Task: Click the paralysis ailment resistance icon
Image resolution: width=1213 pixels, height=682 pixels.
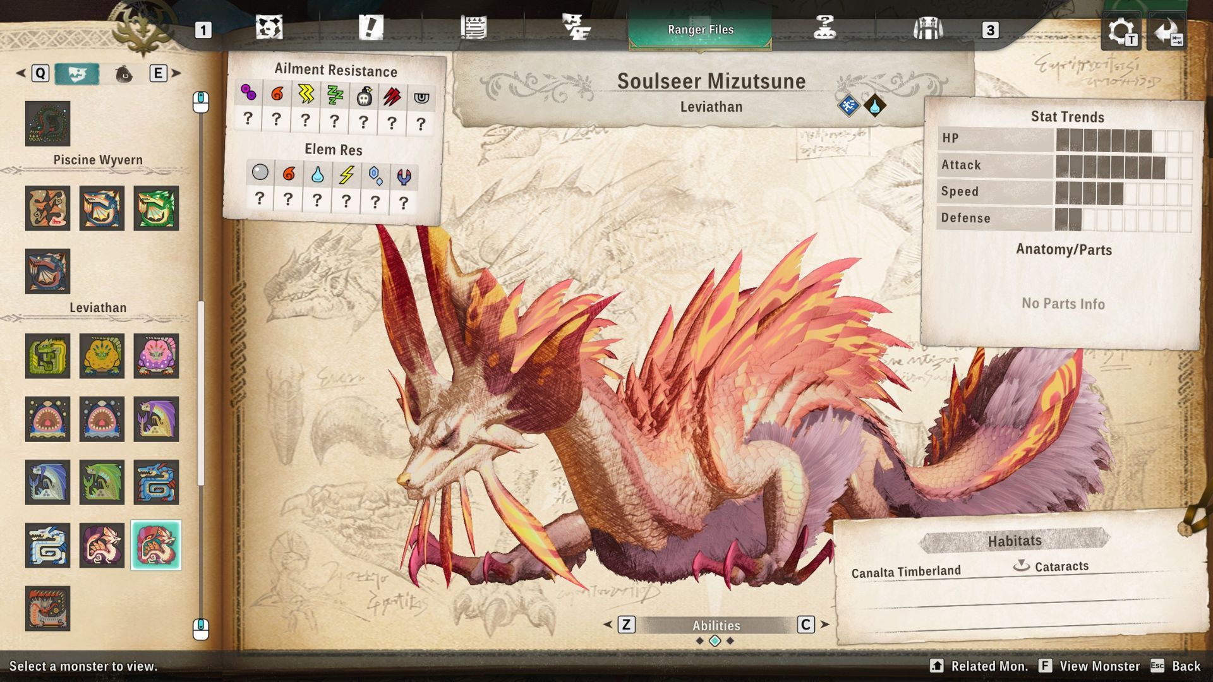Action: pyautogui.click(x=305, y=94)
